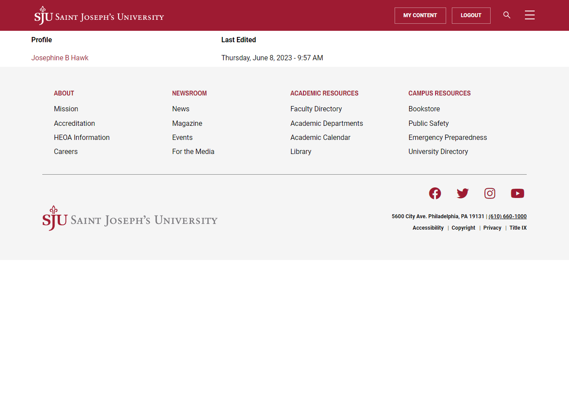Open the Events link

pyautogui.click(x=182, y=138)
